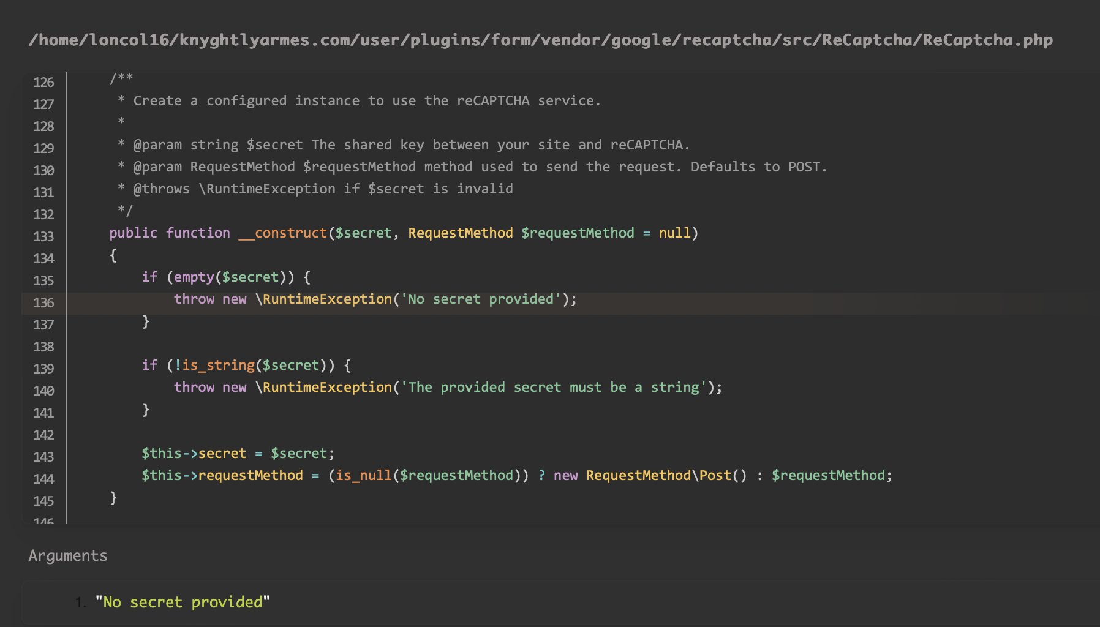The height and width of the screenshot is (627, 1100).
Task: Click the '@param RequestMethod $requestMethod' comment line
Action: click(472, 167)
